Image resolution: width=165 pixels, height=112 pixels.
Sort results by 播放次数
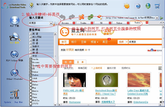(x=111, y=68)
